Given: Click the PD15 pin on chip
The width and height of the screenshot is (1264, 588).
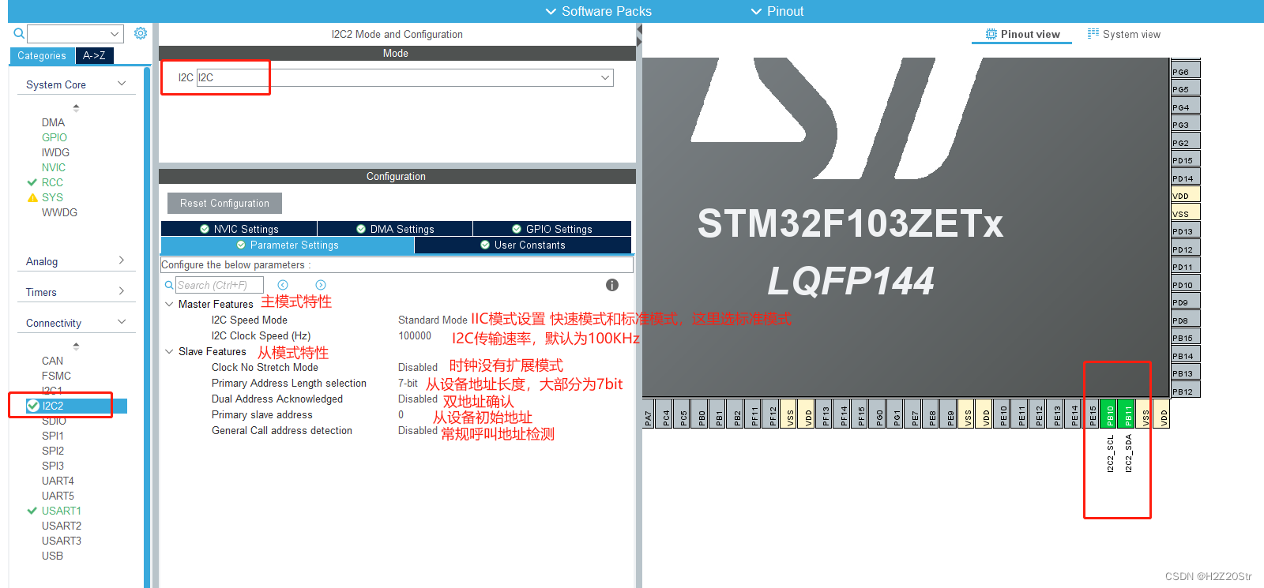Looking at the screenshot, I should (x=1185, y=159).
